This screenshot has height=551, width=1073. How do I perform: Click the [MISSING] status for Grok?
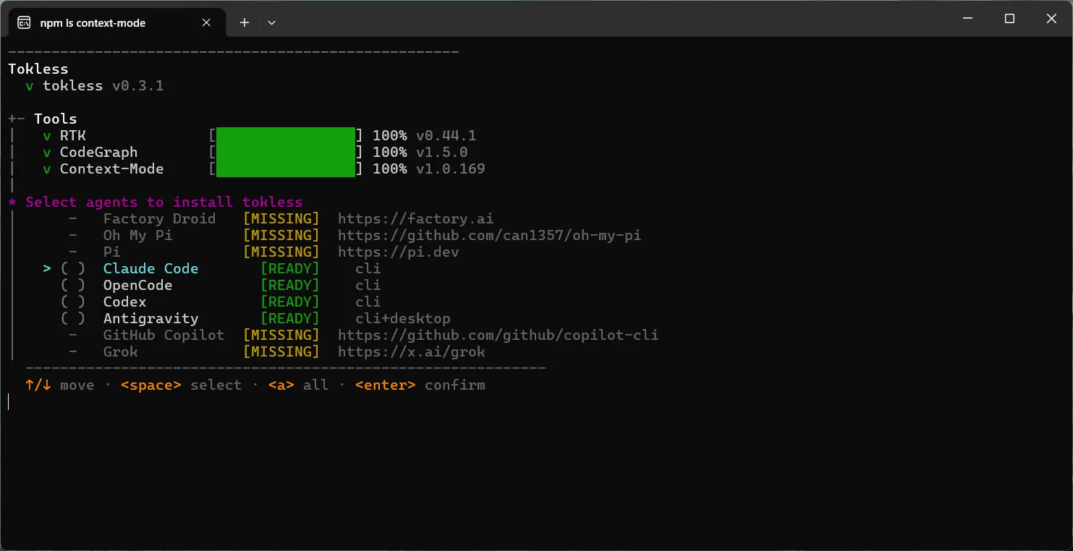tap(281, 351)
